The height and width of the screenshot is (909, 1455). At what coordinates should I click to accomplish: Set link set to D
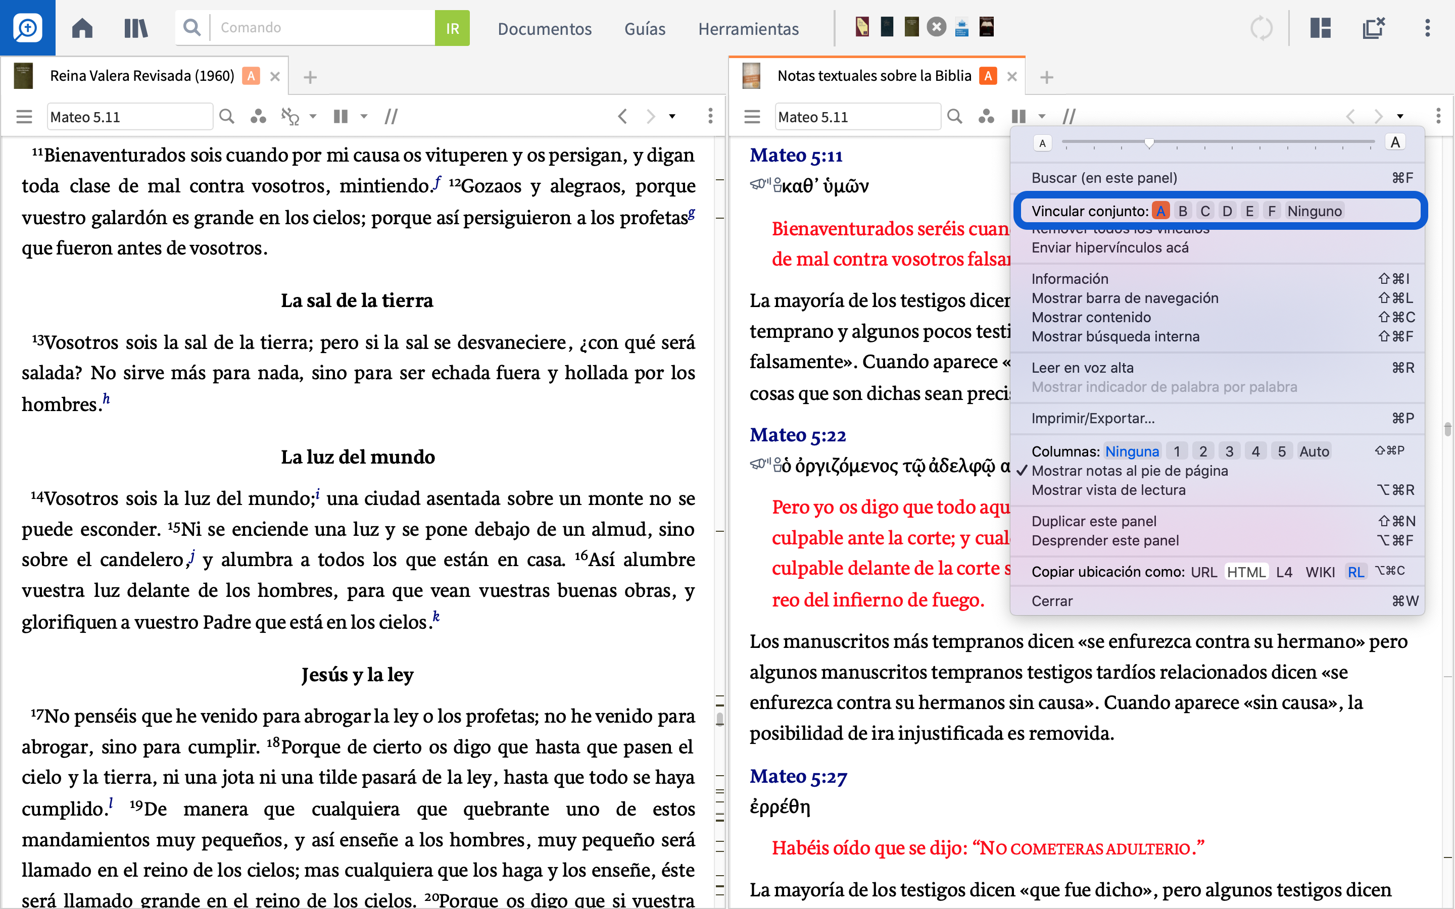(x=1227, y=211)
